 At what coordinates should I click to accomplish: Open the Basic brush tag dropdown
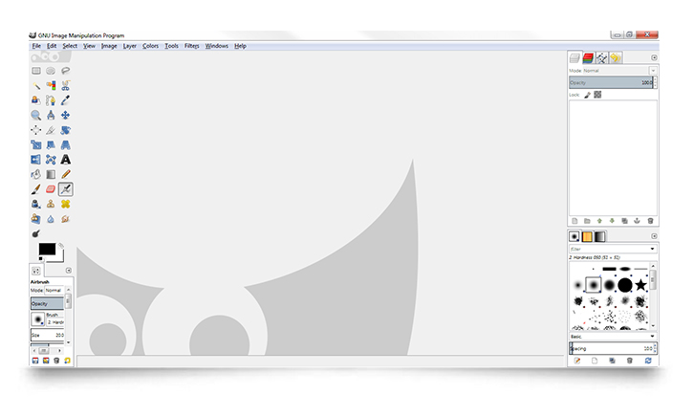point(613,337)
